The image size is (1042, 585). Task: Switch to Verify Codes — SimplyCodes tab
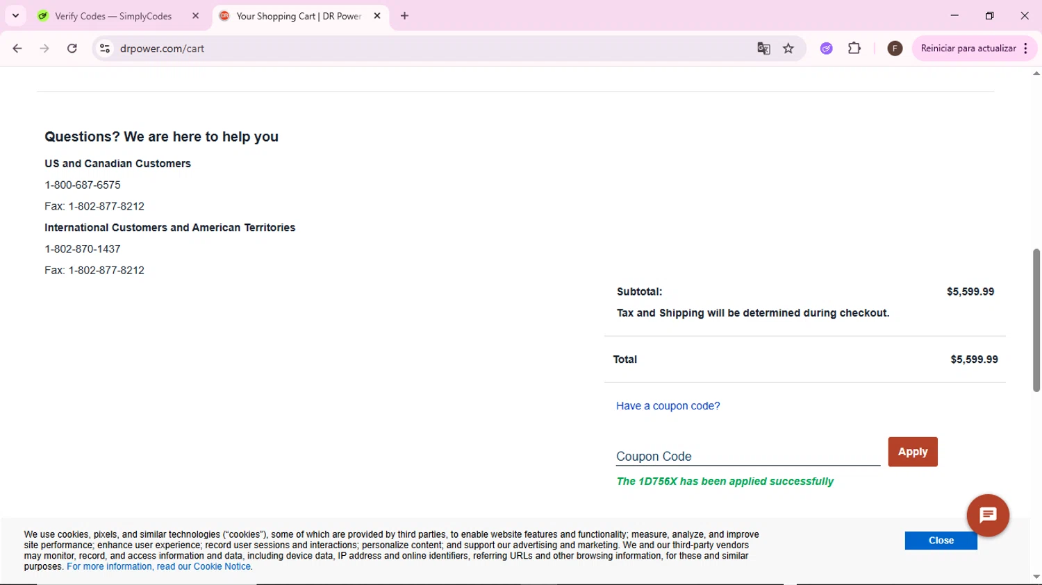tap(113, 16)
